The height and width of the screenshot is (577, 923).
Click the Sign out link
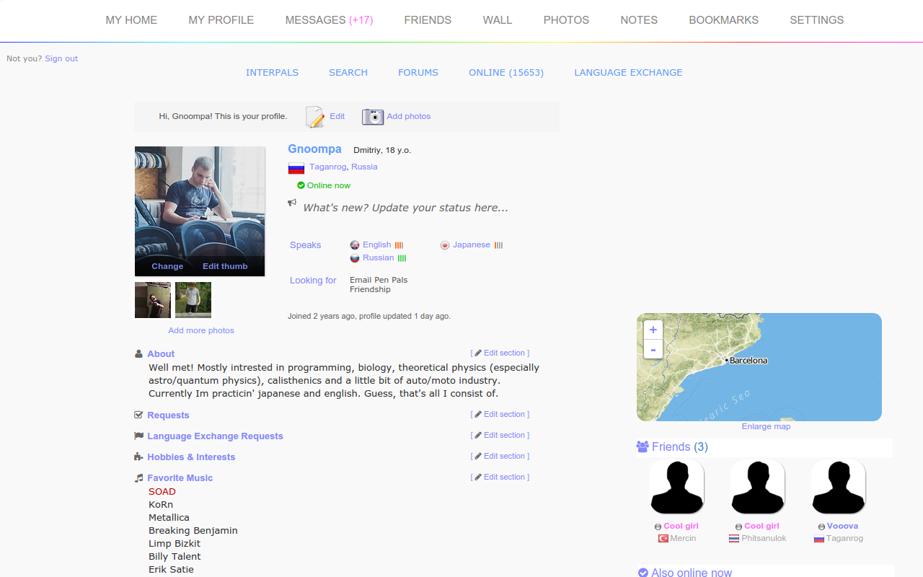point(61,59)
